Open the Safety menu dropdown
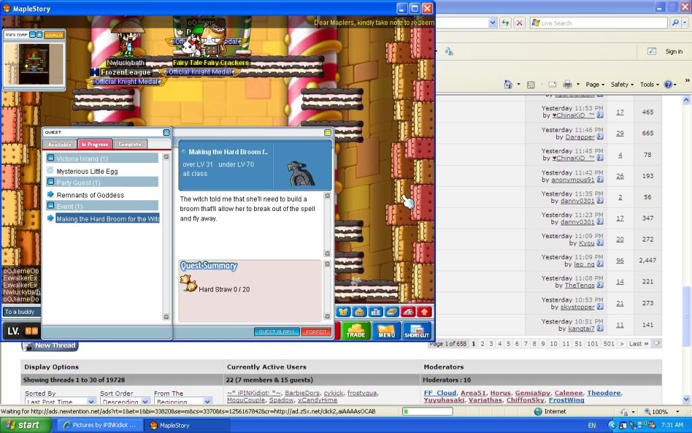Image resolution: width=692 pixels, height=433 pixels. point(622,85)
